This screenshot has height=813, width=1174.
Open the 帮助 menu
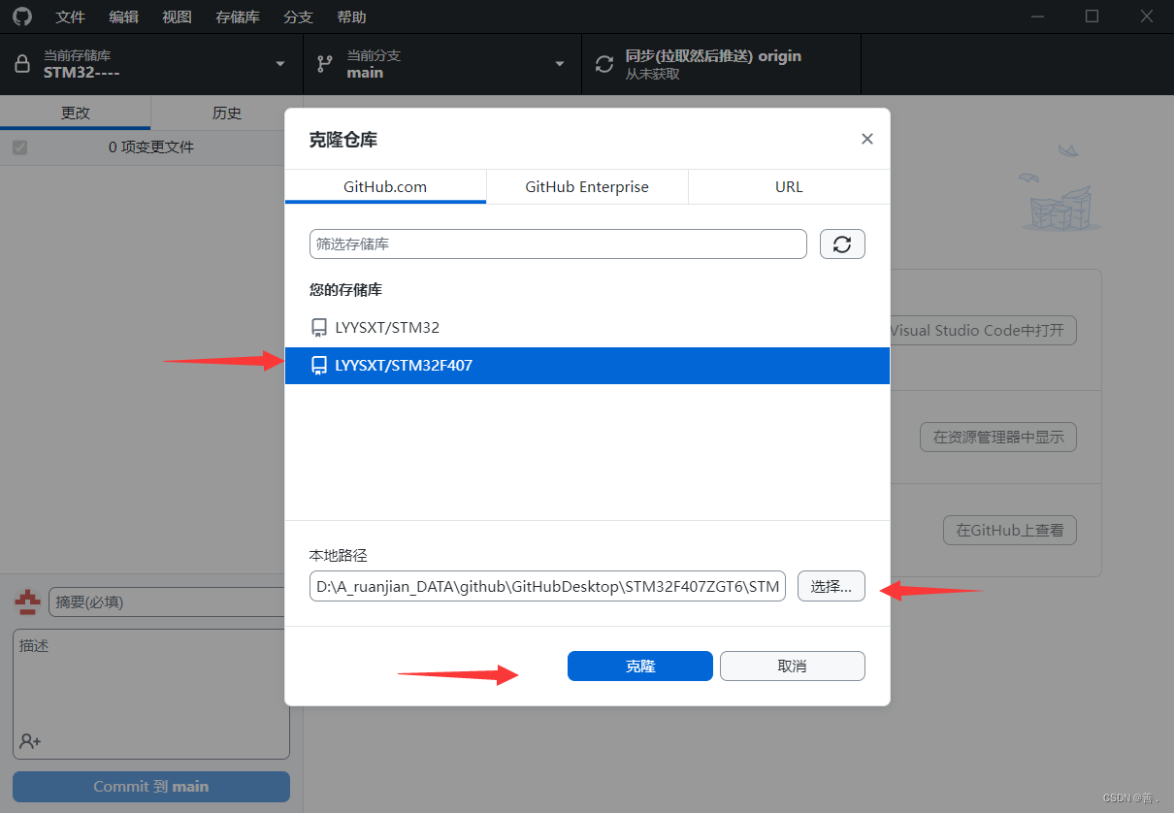351,16
